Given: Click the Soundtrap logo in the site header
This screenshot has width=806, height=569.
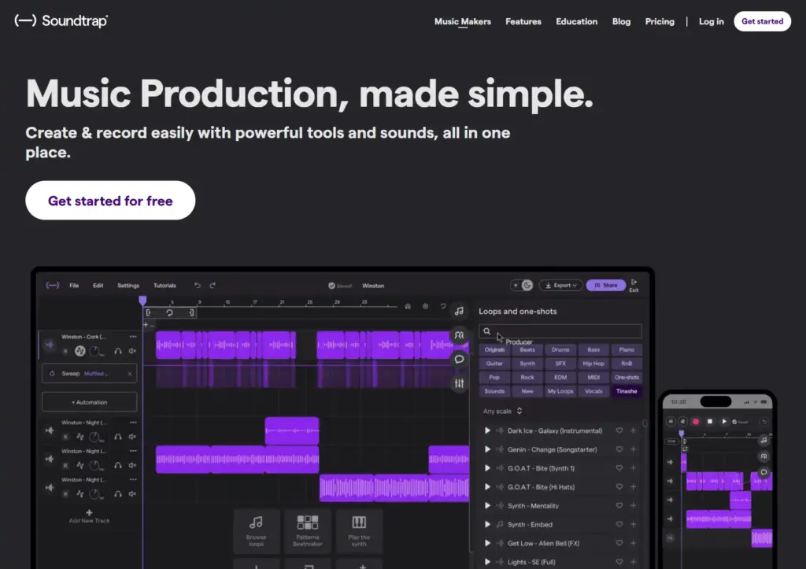Looking at the screenshot, I should tap(61, 20).
